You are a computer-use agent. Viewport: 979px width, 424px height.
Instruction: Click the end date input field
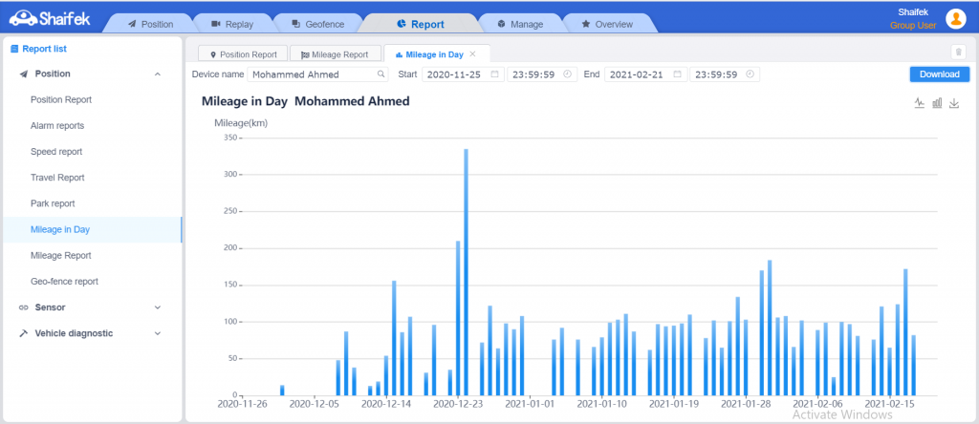(x=639, y=74)
